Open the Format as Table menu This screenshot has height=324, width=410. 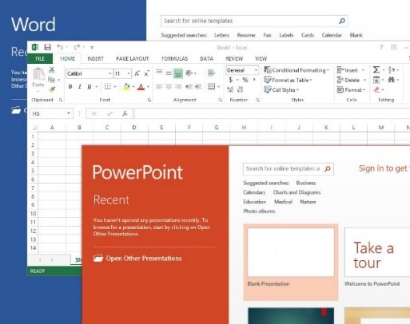click(288, 80)
